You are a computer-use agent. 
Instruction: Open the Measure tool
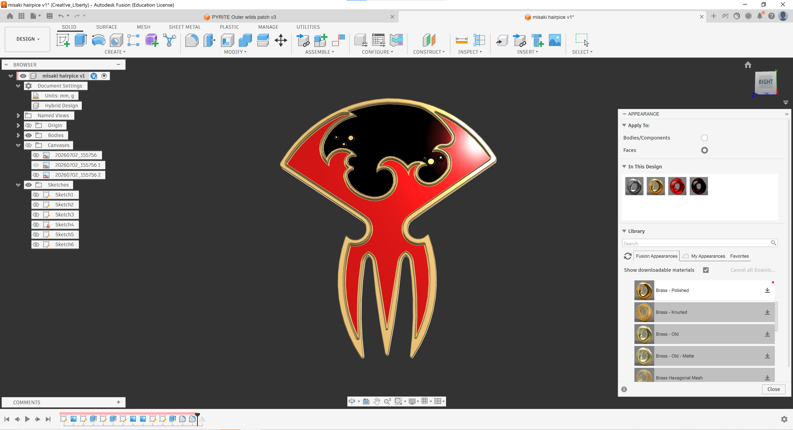[x=462, y=40]
